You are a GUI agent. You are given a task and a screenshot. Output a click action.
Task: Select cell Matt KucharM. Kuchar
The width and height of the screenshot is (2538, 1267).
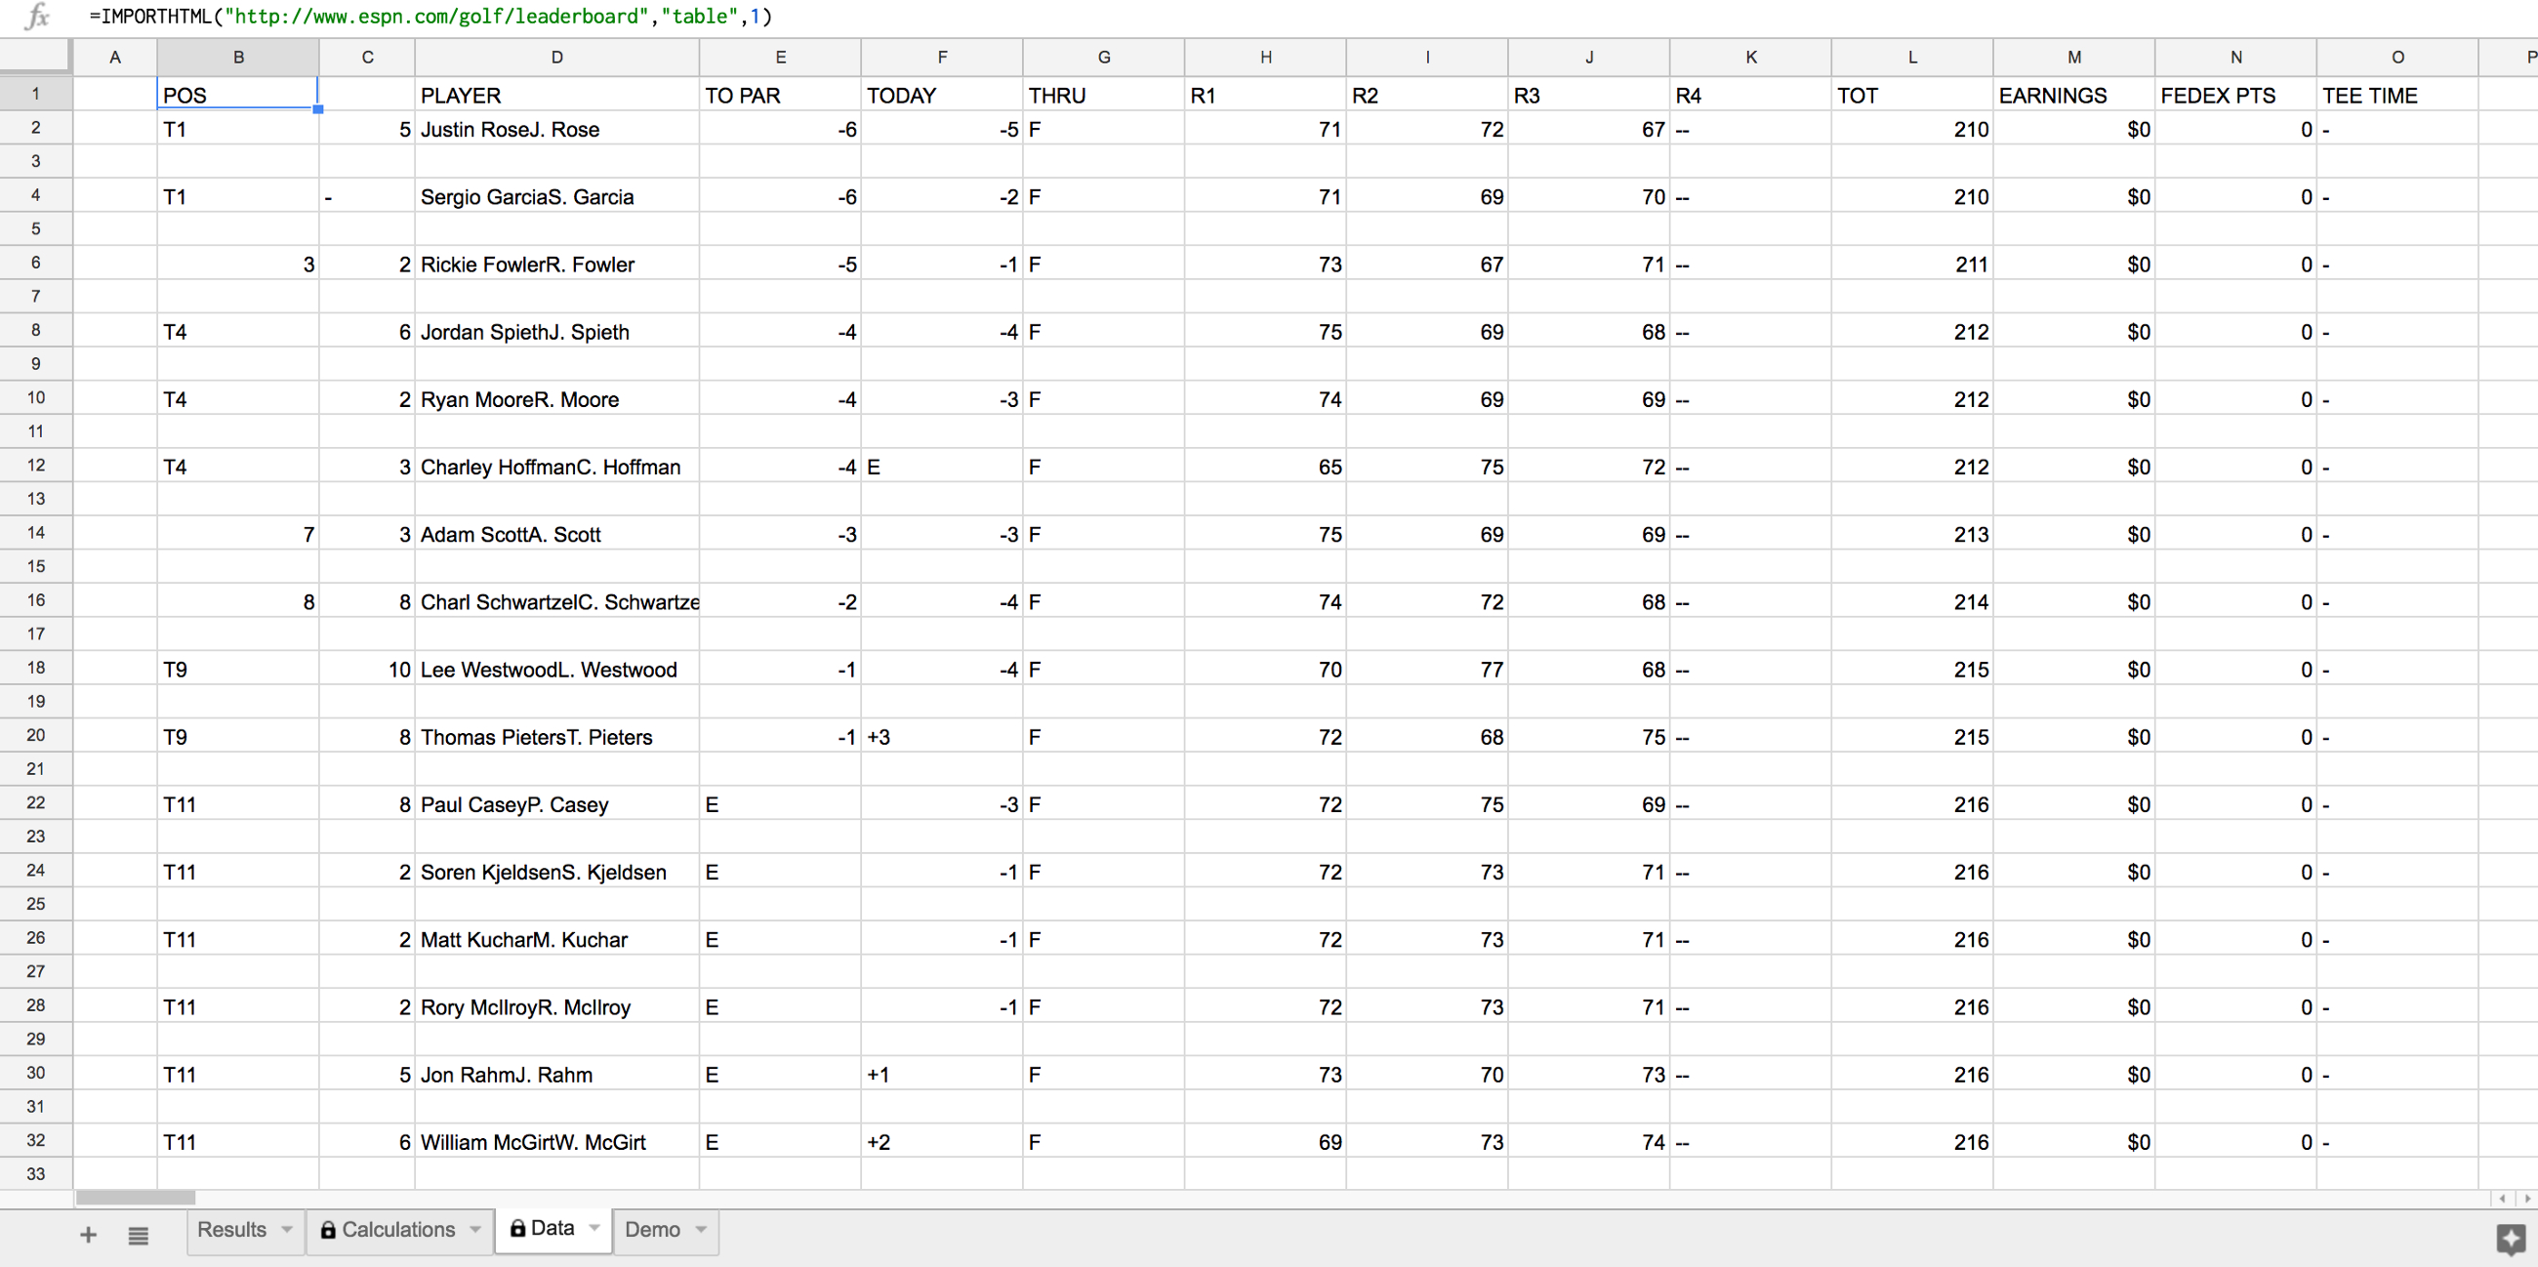click(x=556, y=939)
